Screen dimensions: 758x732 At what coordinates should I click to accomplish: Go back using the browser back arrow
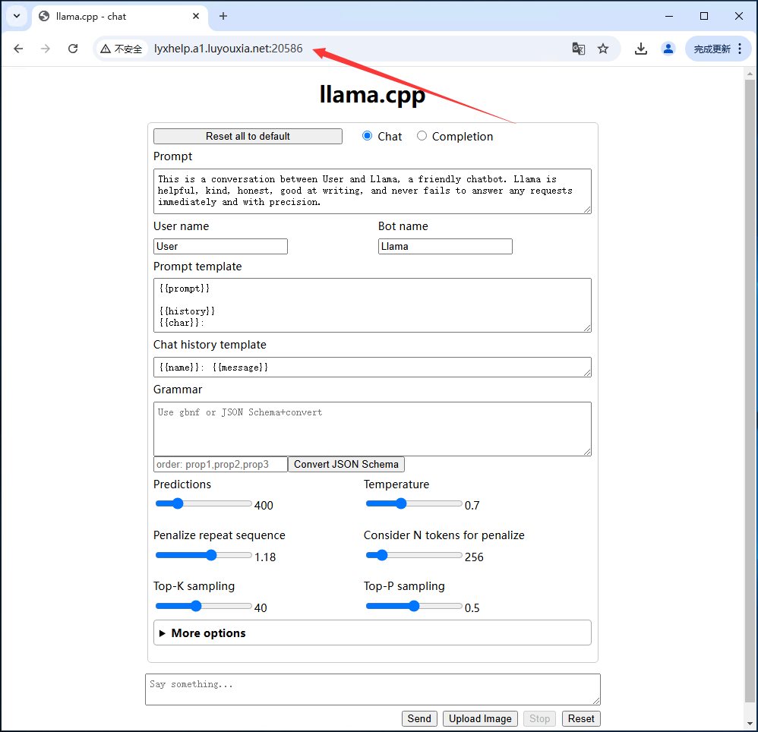tap(18, 49)
